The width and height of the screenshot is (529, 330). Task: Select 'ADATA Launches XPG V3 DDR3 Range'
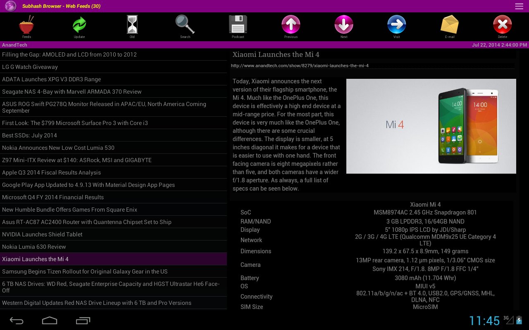coord(113,79)
